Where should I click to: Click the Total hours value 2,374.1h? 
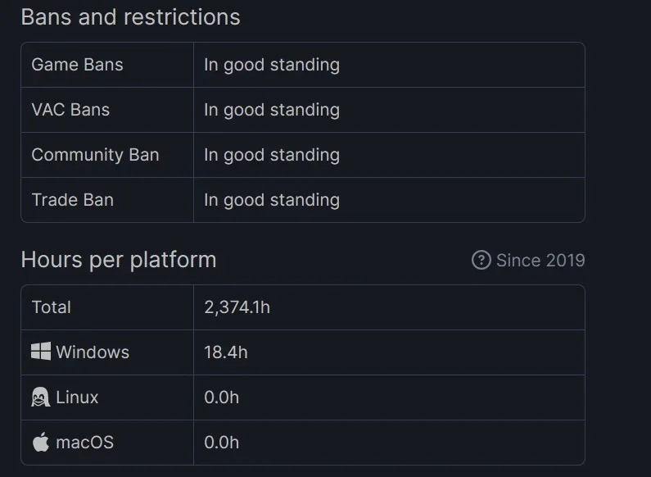click(x=237, y=307)
